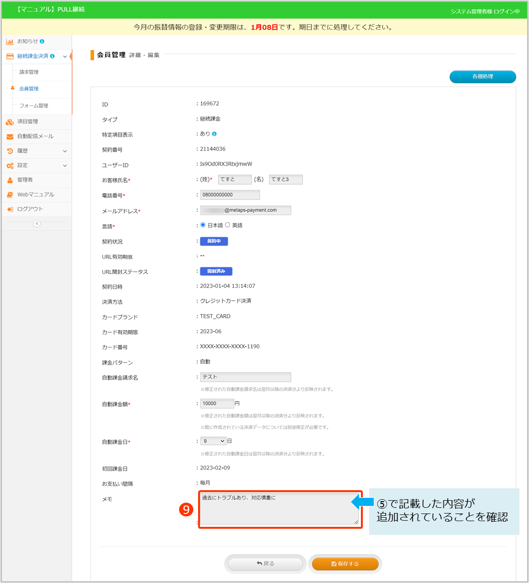This screenshot has width=529, height=583.
Task: Select the 英語 language radio button
Action: 228,225
